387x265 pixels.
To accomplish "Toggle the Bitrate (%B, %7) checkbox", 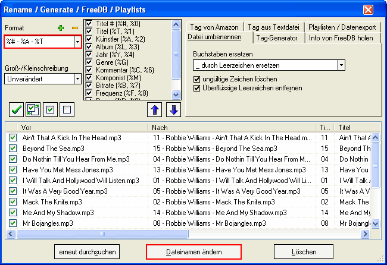I will point(89,85).
